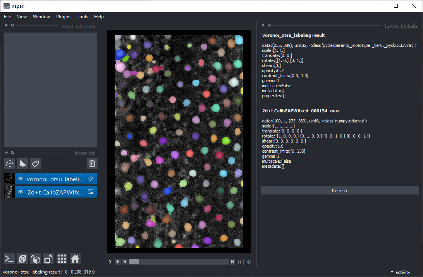Click the Refresh button
The height and width of the screenshot is (277, 423).
(339, 191)
